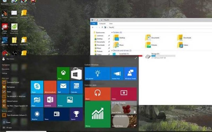This screenshot has width=212, height=132.
Task: Select the Documents folder in This PC
Action: [152, 38]
